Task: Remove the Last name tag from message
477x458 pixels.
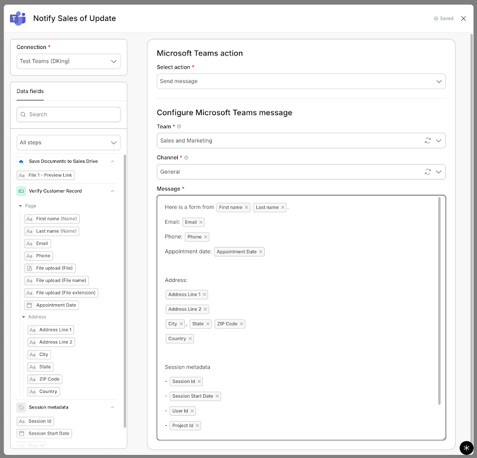Action: point(283,208)
